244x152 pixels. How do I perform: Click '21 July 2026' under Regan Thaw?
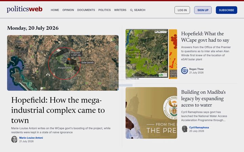tap(196, 73)
